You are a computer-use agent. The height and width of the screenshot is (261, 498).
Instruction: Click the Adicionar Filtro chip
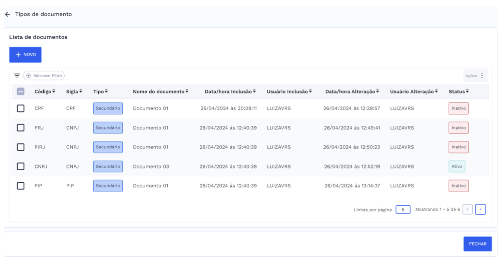(x=44, y=76)
